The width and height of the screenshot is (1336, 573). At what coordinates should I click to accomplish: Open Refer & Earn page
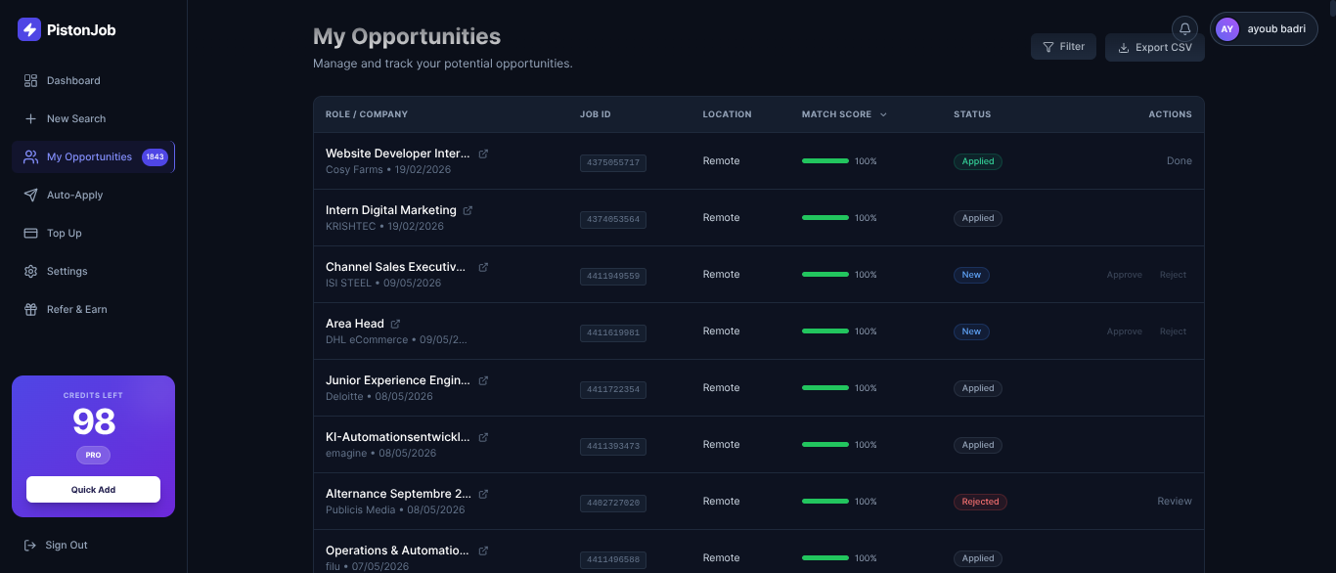93,309
